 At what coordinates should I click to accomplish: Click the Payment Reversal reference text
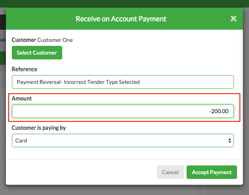tap(78, 82)
